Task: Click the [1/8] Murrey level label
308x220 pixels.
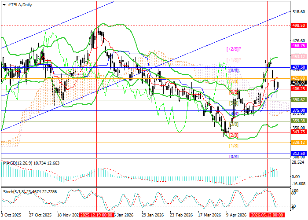Action: tap(234, 146)
